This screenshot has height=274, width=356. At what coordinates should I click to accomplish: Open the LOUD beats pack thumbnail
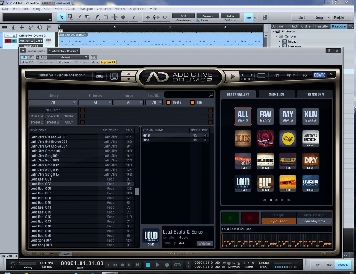pos(243,183)
